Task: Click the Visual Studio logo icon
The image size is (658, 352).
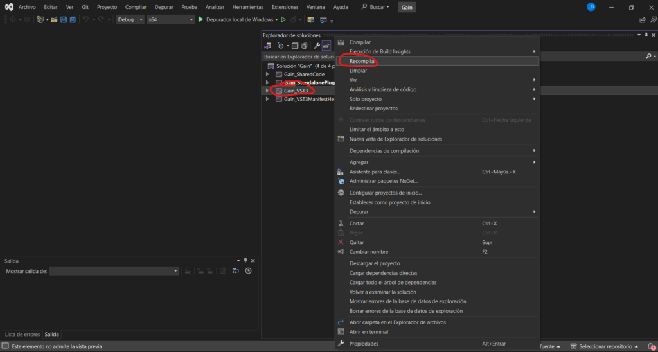Action: pyautogui.click(x=8, y=7)
